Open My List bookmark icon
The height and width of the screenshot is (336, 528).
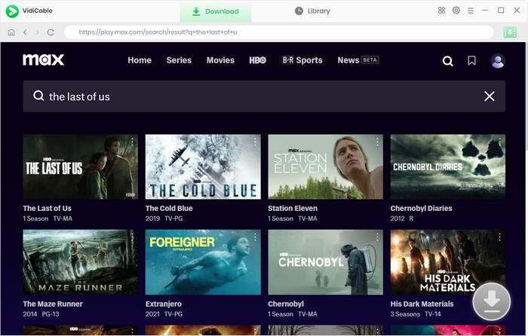(471, 60)
